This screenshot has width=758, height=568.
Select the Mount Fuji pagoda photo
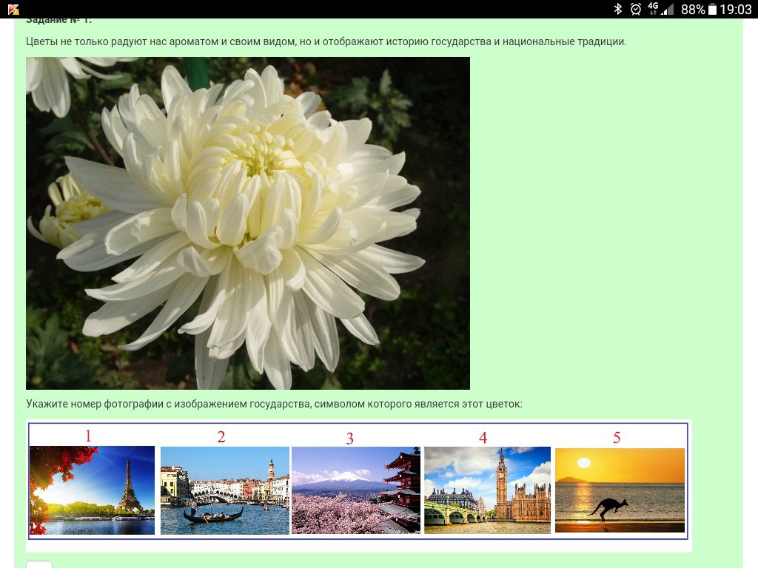(x=356, y=490)
